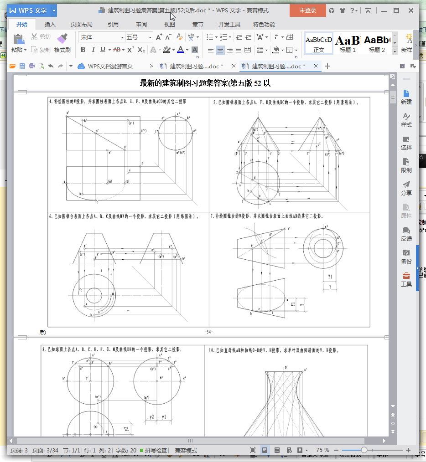The image size is (426, 462).
Task: Open file with the folder icon
Action: [12, 66]
